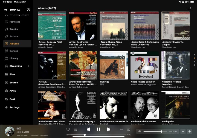This screenshot has height=138, width=197.
Task: Mute audio via speaker icon
Action: coord(140,131)
